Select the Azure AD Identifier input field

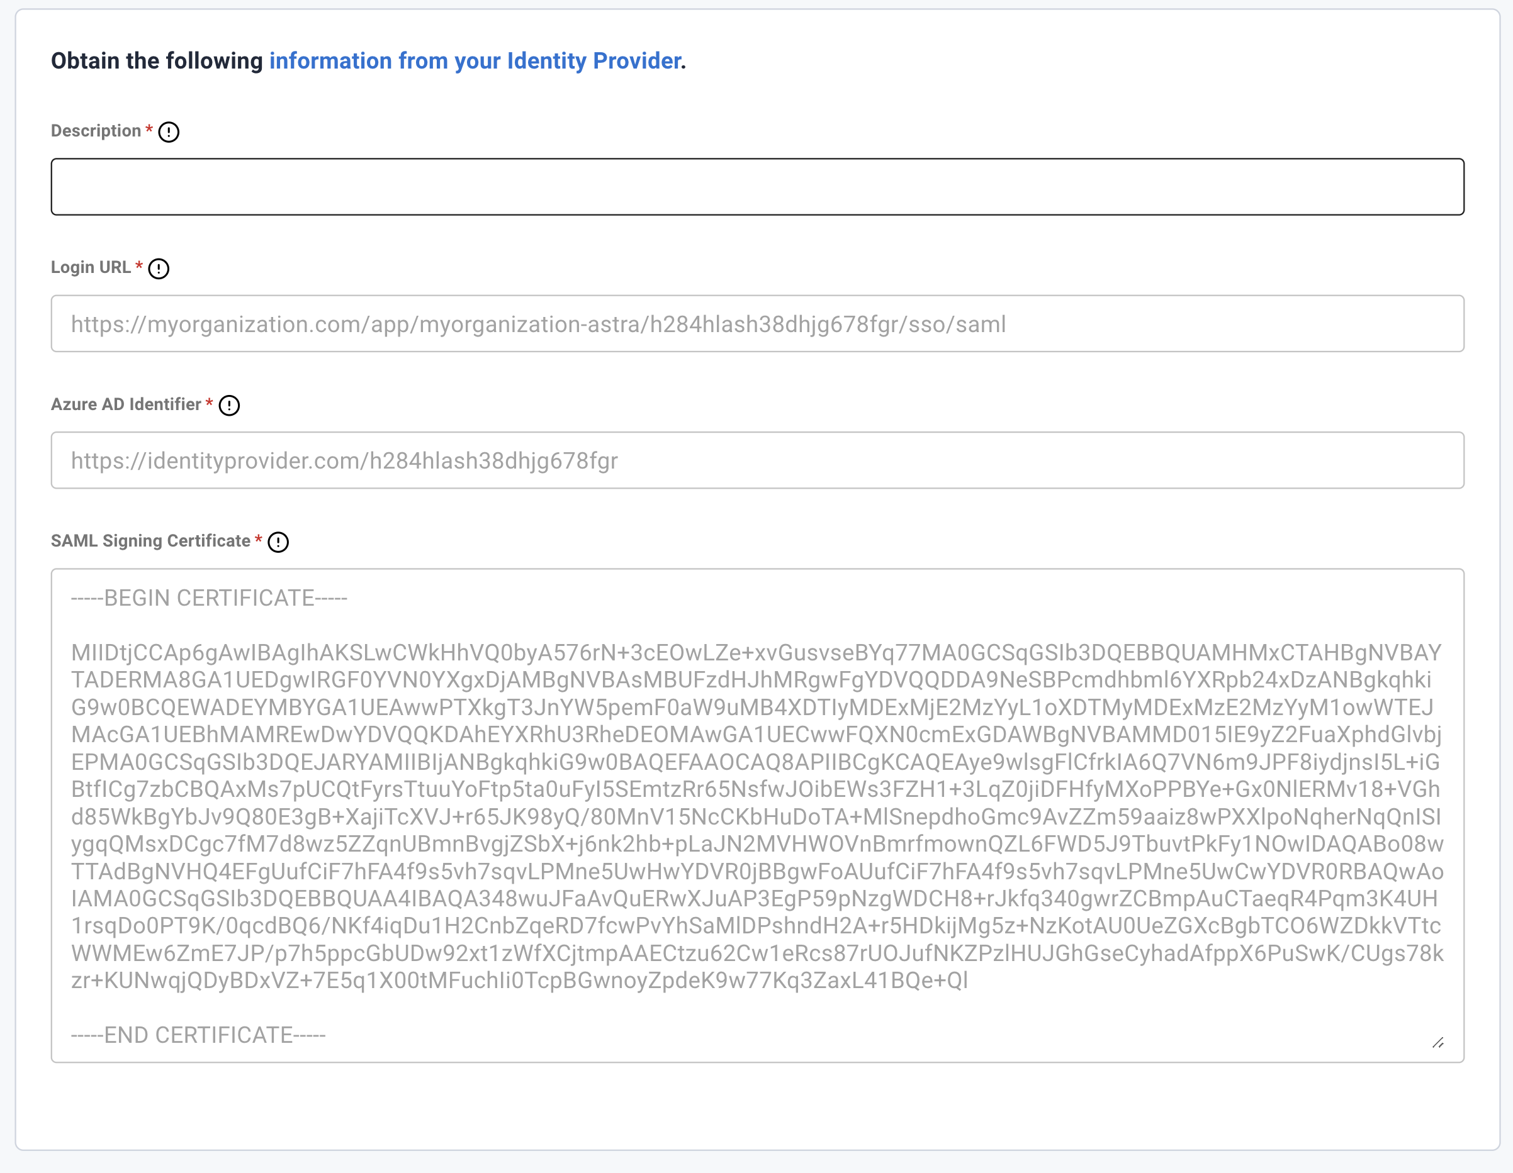click(757, 460)
